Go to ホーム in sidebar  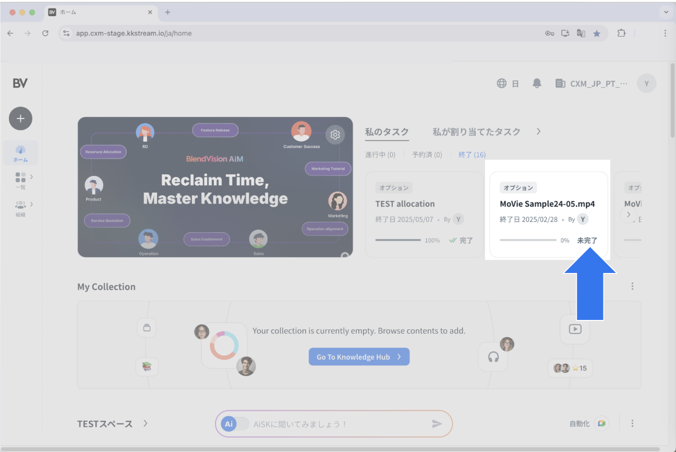click(x=20, y=153)
